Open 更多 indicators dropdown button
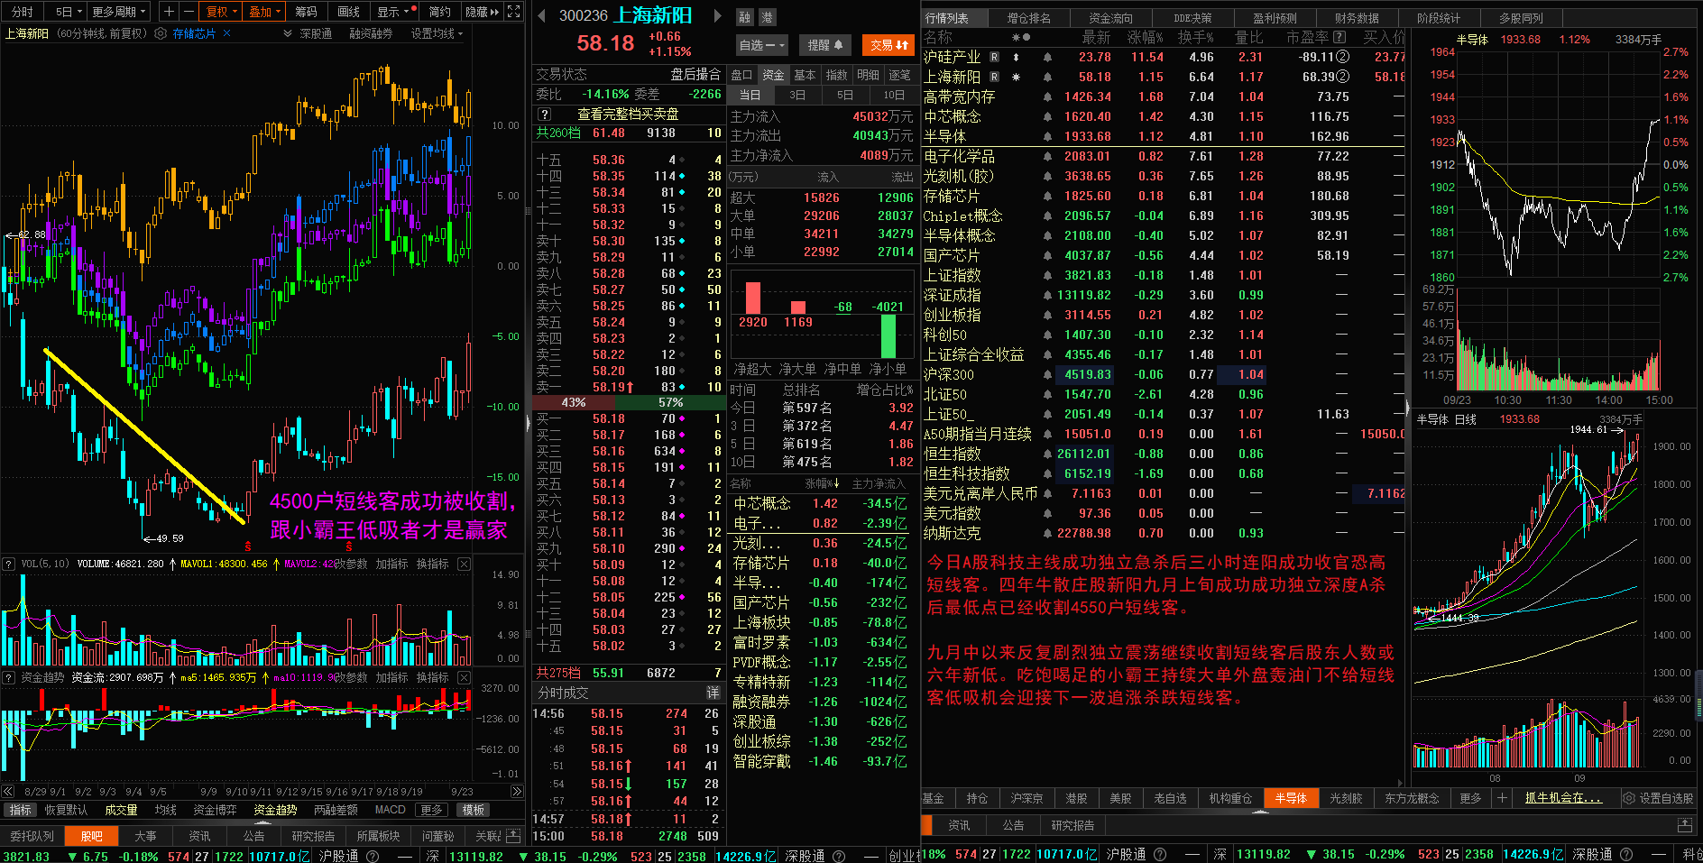This screenshot has height=863, width=1703. pyautogui.click(x=432, y=810)
